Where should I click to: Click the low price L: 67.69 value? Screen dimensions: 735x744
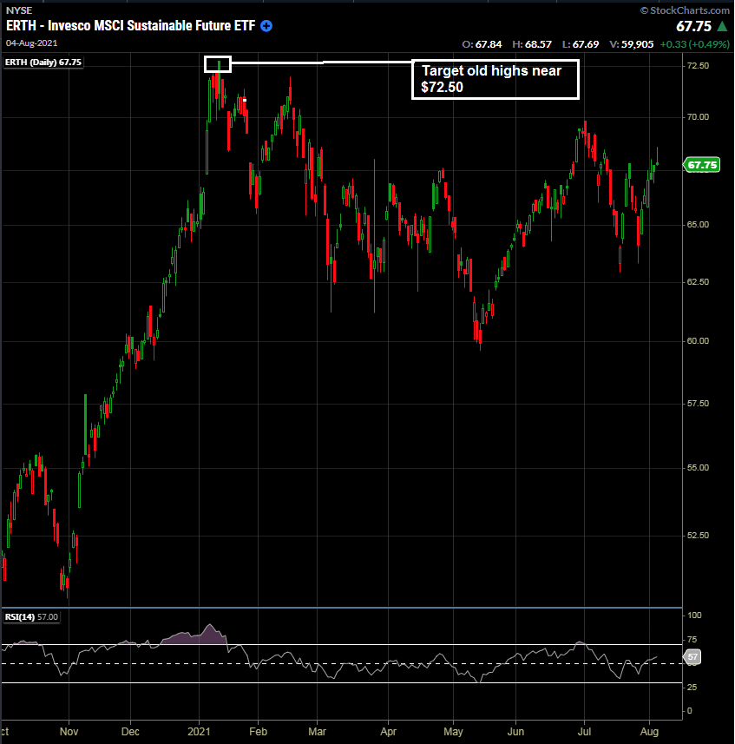581,44
